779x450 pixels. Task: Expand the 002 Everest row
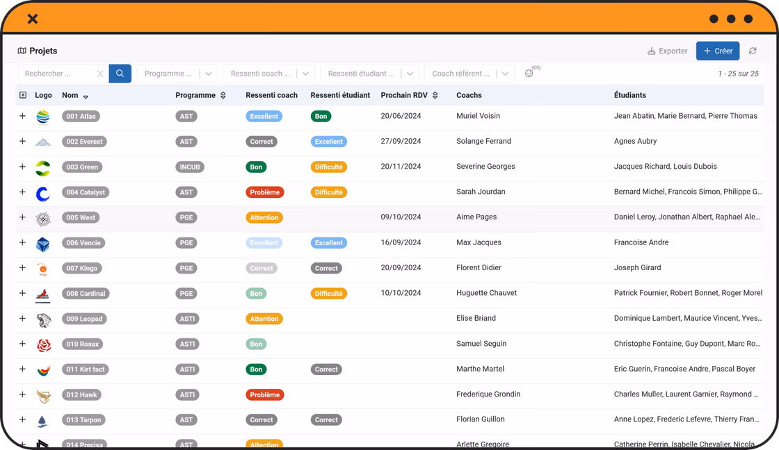click(22, 141)
